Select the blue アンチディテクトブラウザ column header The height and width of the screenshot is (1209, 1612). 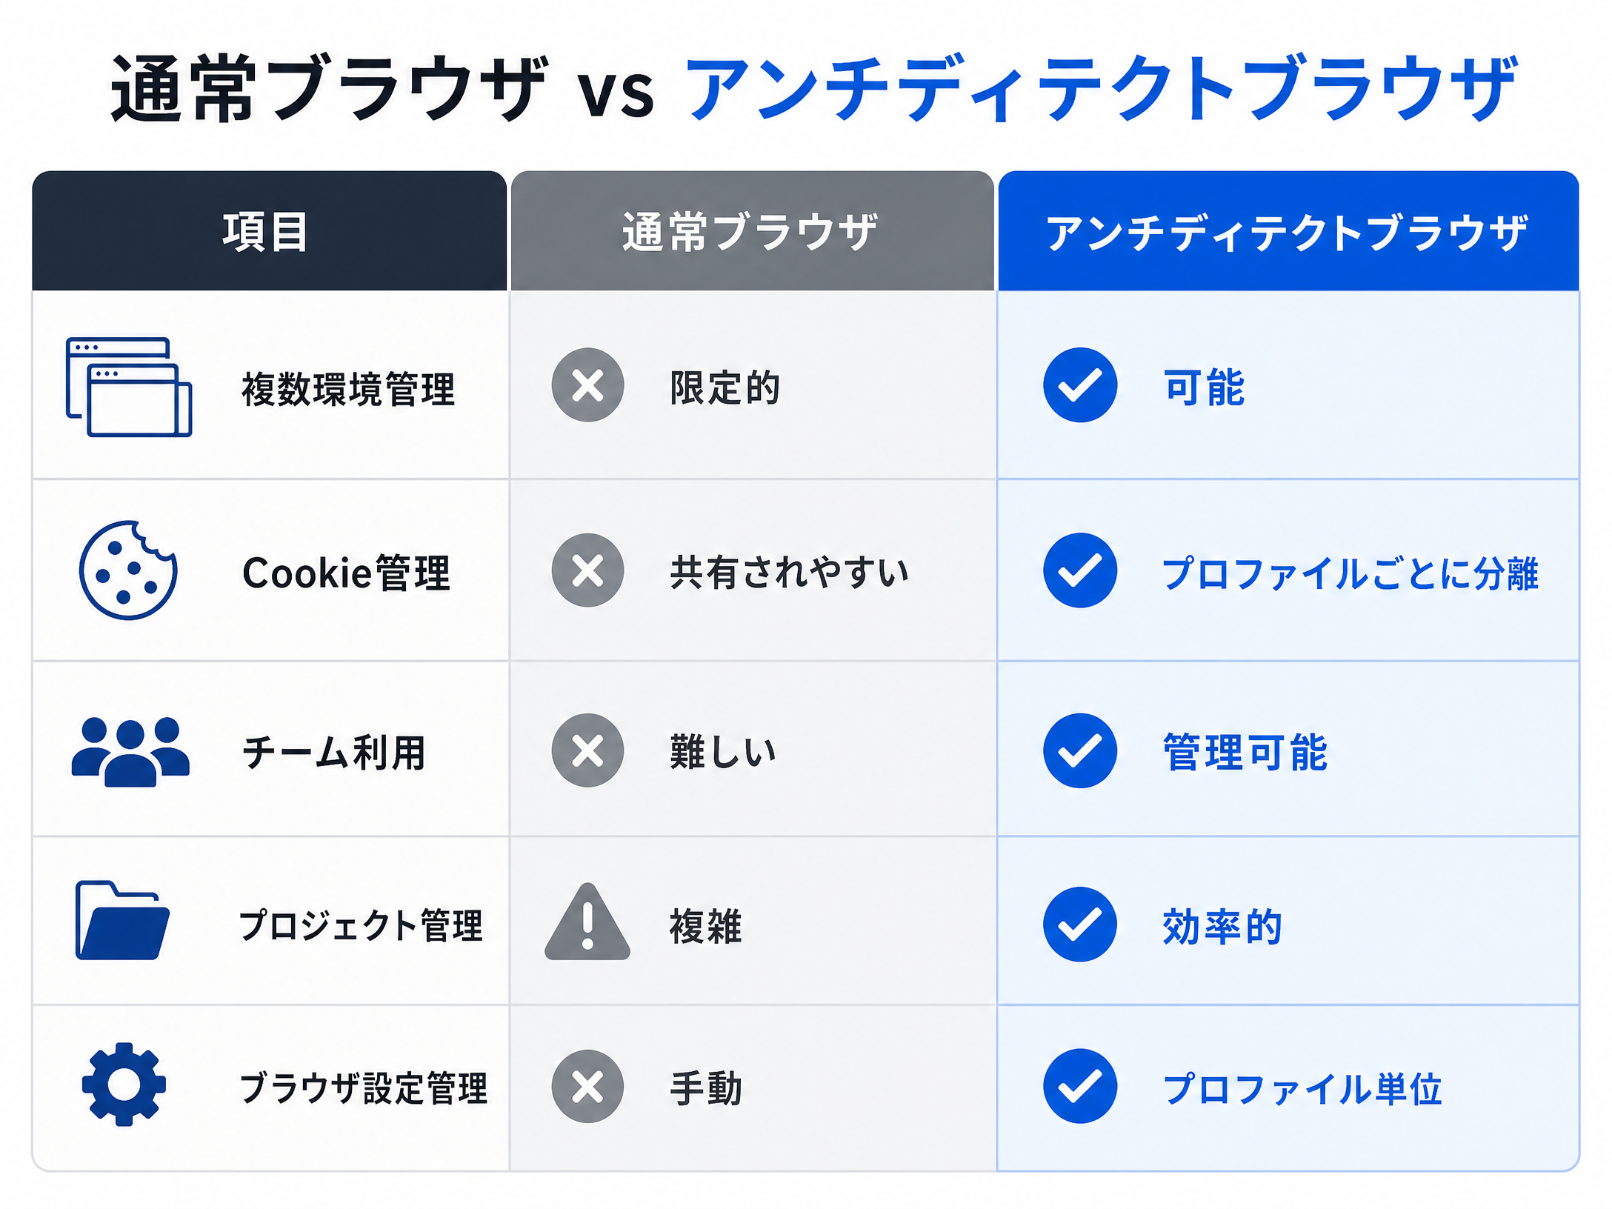click(x=1288, y=231)
